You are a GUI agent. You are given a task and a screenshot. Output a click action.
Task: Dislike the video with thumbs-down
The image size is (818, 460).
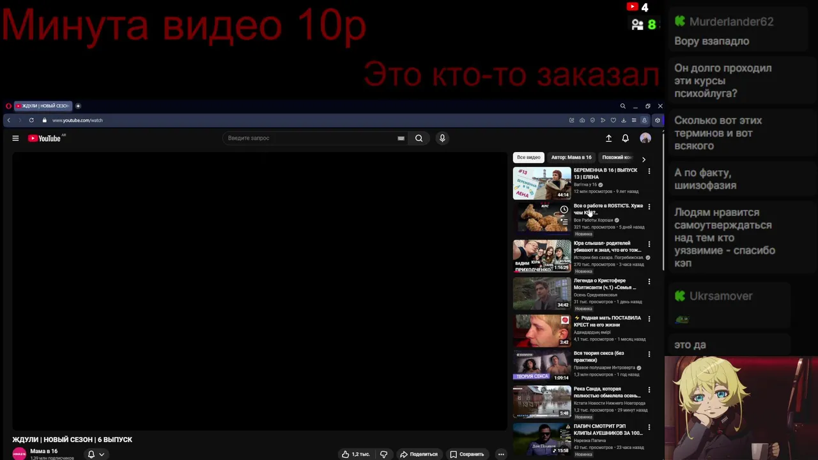point(384,454)
